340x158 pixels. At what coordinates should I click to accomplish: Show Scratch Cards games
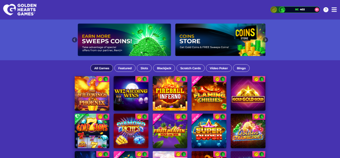pos(191,68)
